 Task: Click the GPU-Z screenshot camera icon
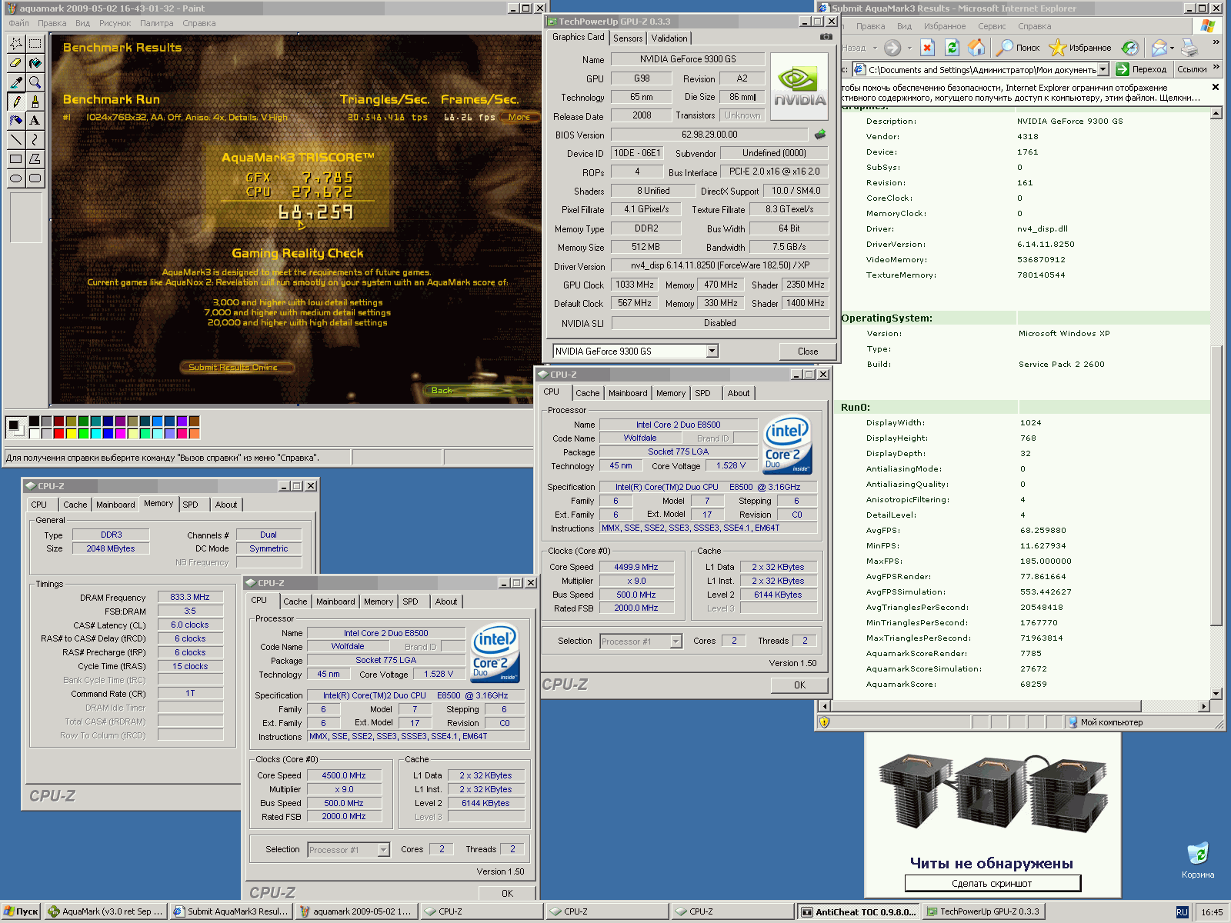click(826, 37)
